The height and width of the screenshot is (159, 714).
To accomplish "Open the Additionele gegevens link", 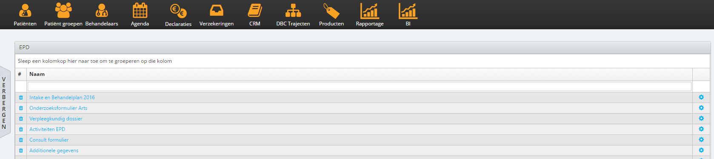I will point(54,151).
